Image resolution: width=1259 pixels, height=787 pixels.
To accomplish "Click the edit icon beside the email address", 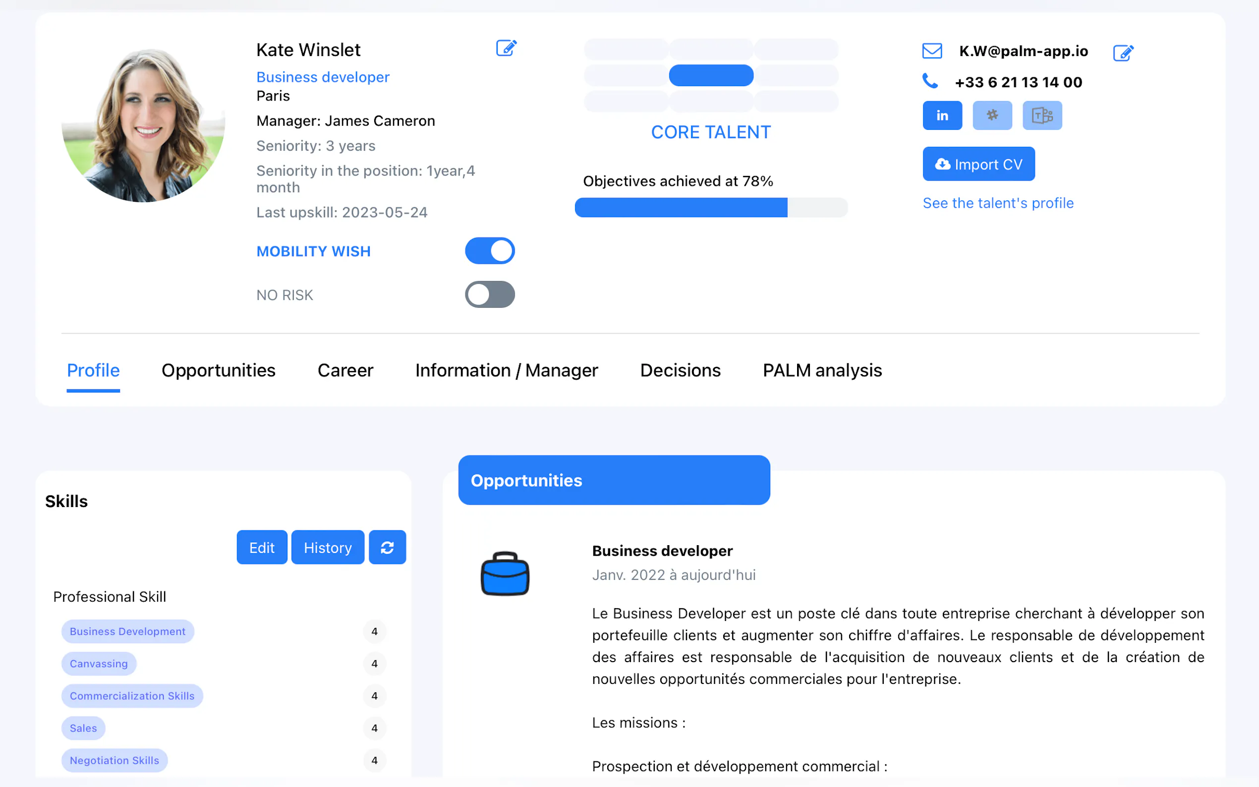I will point(1123,53).
